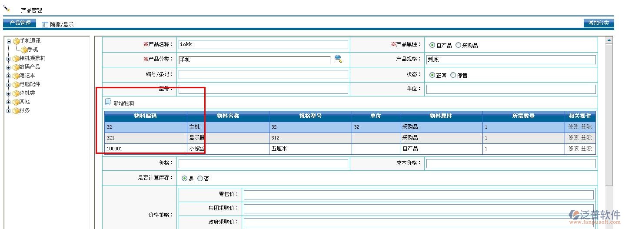This screenshot has height=229, width=625.
Task: Expand the 笔记本 tree node
Action: pyautogui.click(x=9, y=76)
